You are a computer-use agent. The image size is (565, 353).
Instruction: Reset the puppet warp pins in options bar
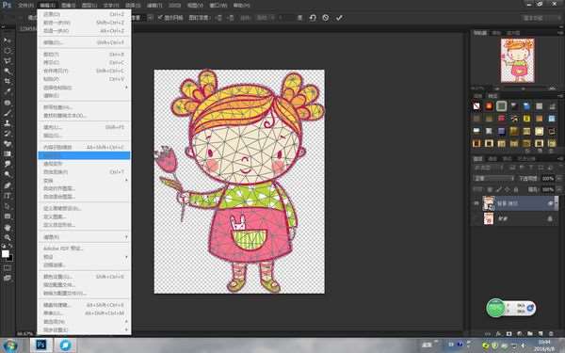[313, 18]
